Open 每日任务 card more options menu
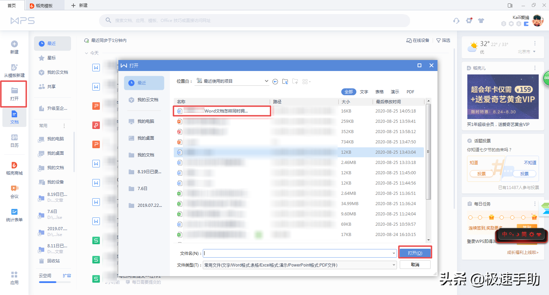This screenshot has height=295, width=549. pyautogui.click(x=535, y=204)
